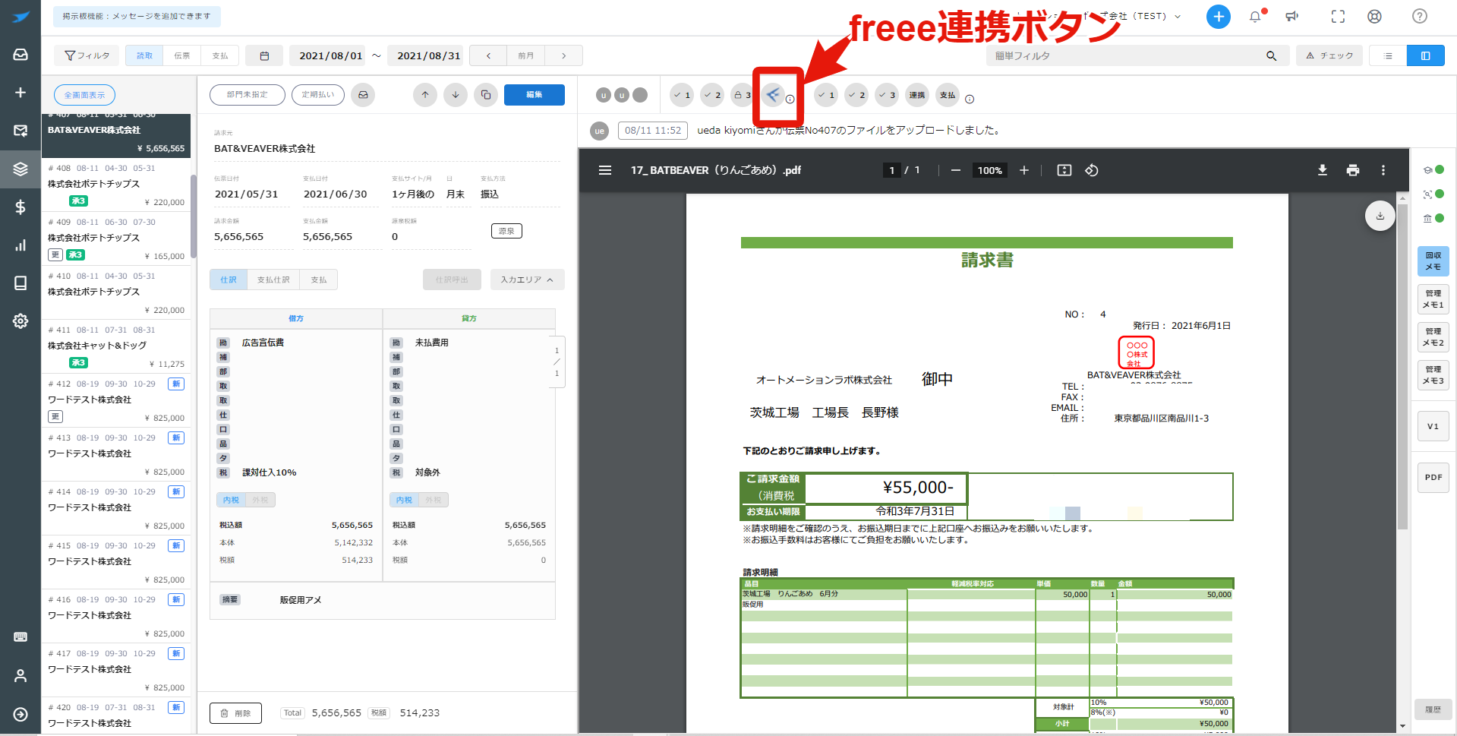1457x736 pixels.
Task: Open the 履歴 history button
Action: [x=1433, y=709]
